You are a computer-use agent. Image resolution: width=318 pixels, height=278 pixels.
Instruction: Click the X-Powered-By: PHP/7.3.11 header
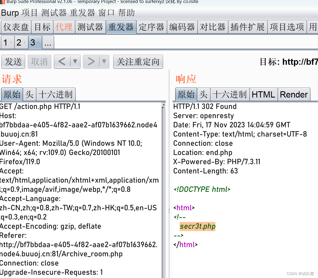click(217, 162)
